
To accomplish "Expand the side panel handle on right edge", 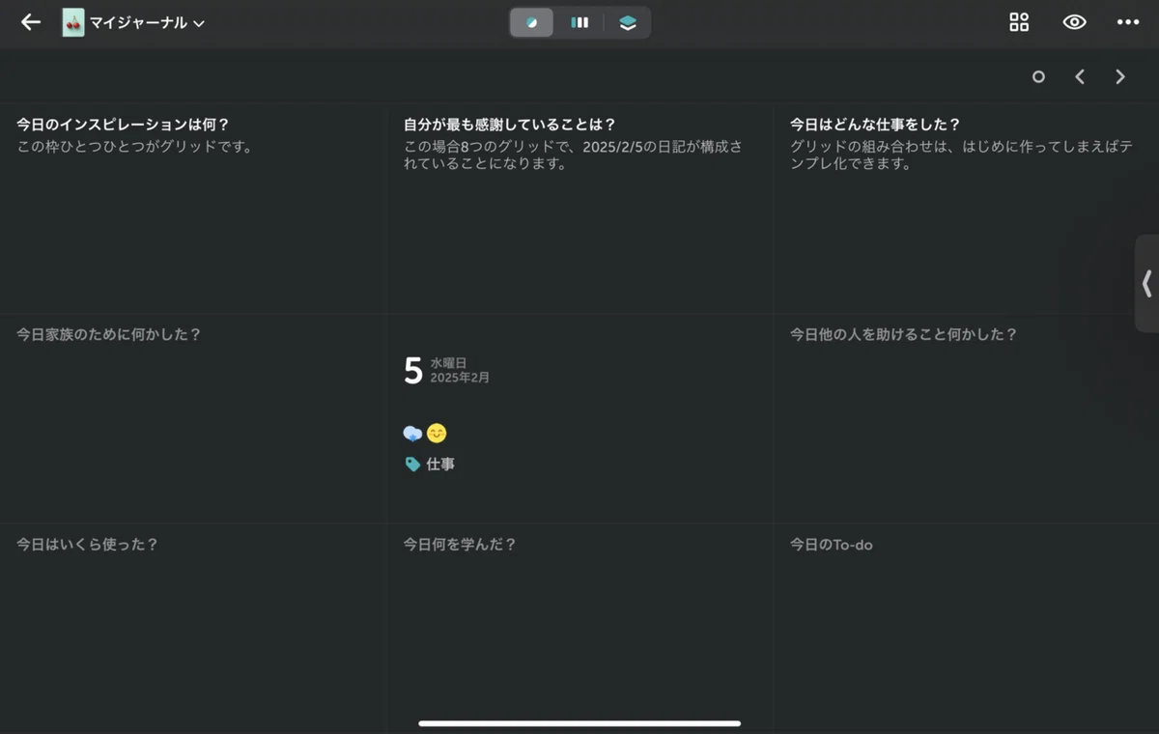I will 1146,284.
